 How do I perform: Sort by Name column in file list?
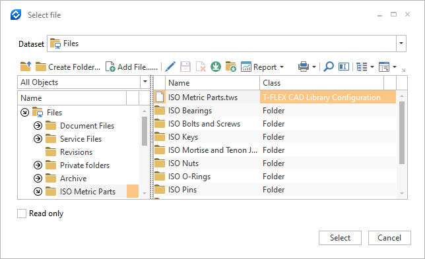tap(212, 83)
